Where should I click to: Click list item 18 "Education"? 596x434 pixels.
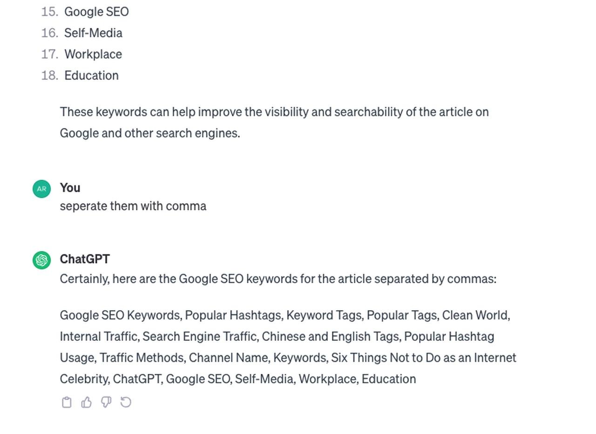(x=91, y=75)
